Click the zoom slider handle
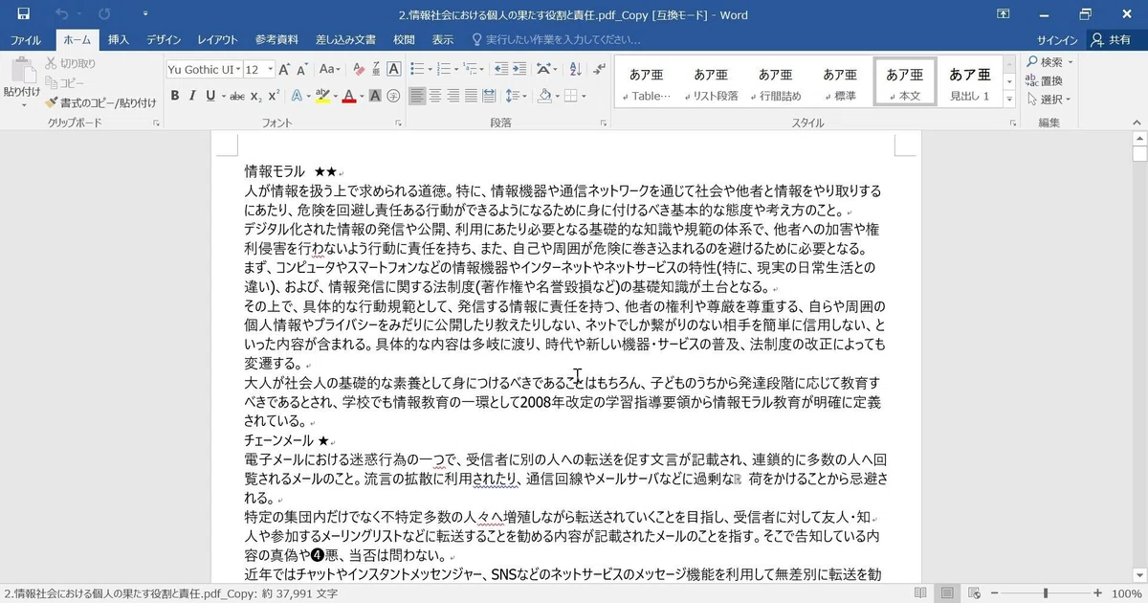 1045,593
